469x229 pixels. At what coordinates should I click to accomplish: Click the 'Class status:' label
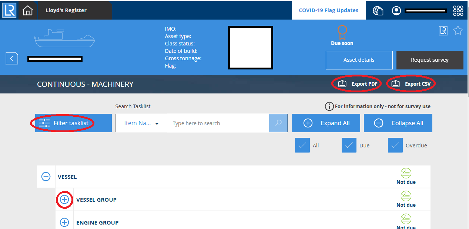point(180,44)
